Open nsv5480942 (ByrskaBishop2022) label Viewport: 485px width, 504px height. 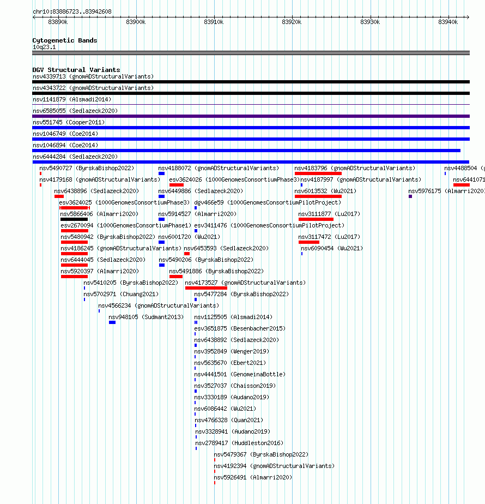pyautogui.click(x=108, y=237)
